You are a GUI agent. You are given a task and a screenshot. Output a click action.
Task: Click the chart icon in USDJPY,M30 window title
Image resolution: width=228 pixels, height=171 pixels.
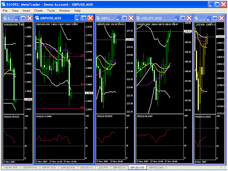pyautogui.click(x=138, y=18)
